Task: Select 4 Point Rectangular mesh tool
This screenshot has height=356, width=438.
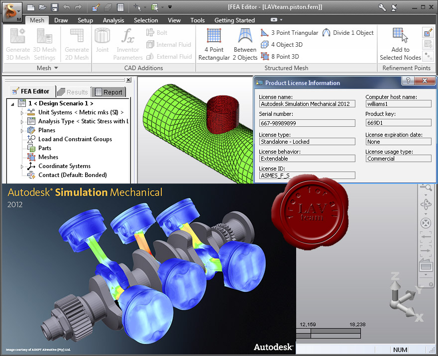Action: tap(214, 44)
